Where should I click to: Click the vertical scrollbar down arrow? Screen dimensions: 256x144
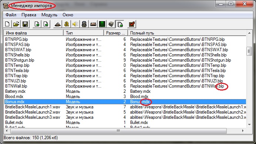(249, 125)
